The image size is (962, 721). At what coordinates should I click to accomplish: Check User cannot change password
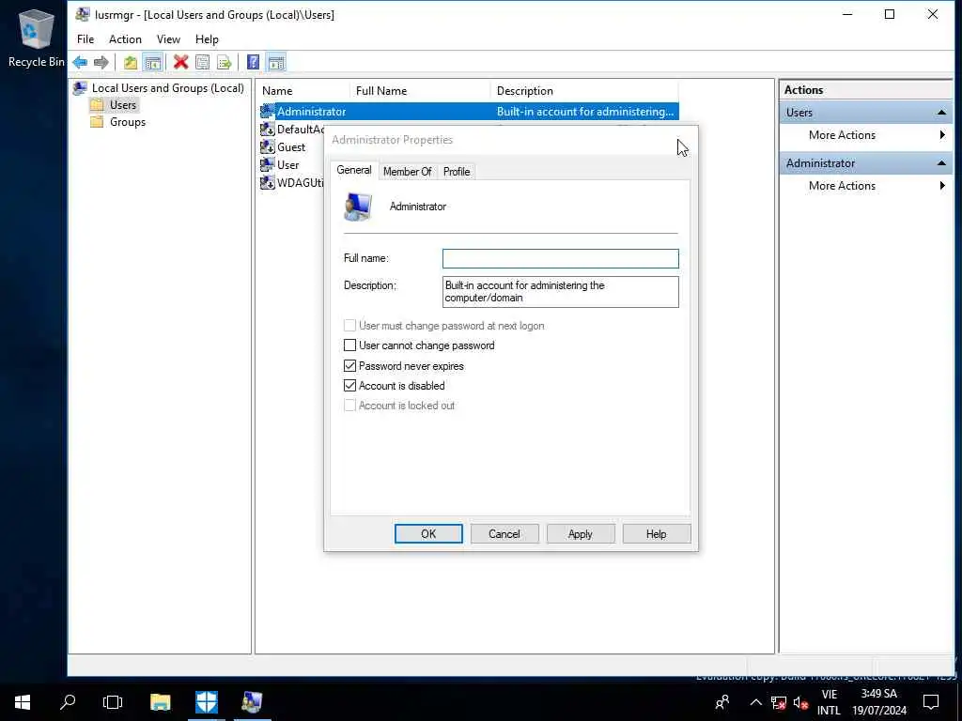349,345
